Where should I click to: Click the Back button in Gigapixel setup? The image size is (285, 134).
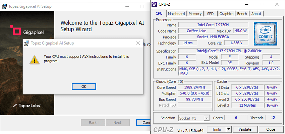pos(93,123)
